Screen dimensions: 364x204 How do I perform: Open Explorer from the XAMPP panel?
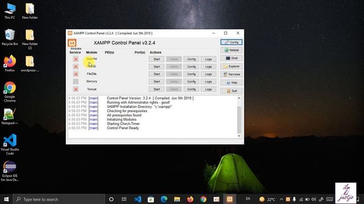click(x=231, y=66)
